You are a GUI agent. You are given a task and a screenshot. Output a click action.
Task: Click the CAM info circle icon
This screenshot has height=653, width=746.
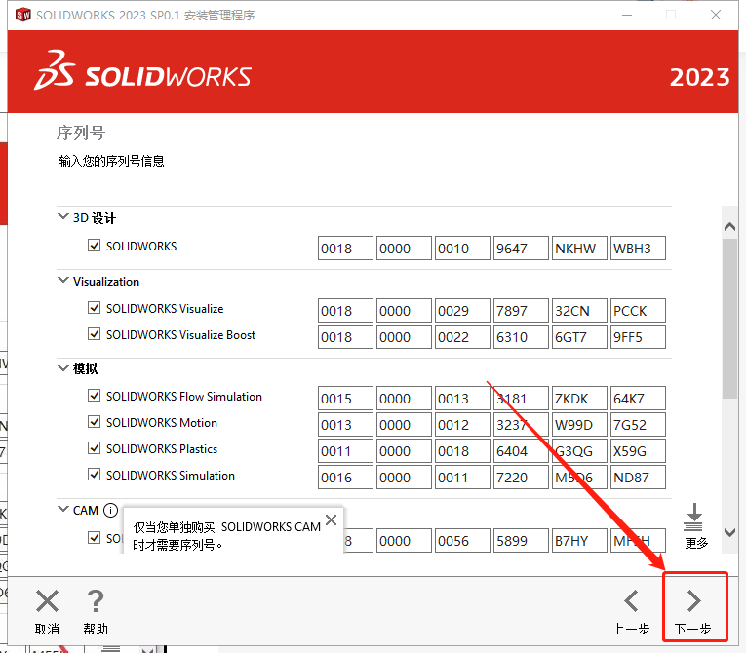point(110,510)
